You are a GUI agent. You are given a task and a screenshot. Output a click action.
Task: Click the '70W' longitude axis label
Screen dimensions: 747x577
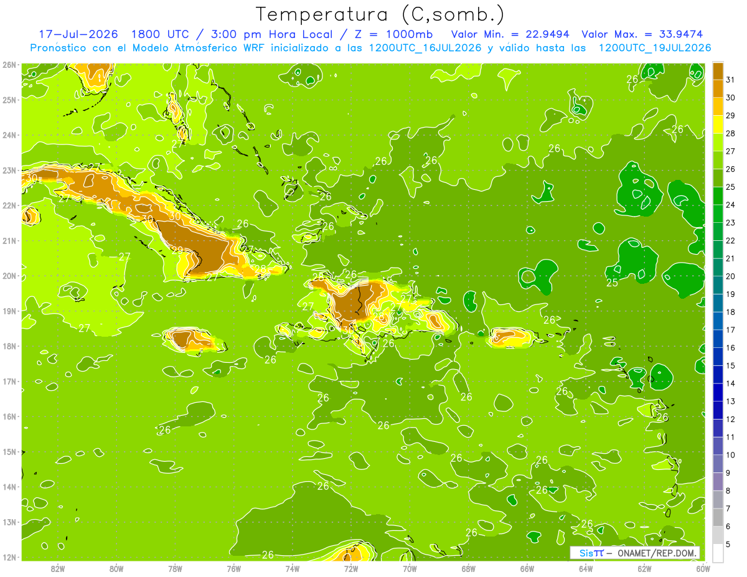click(410, 568)
